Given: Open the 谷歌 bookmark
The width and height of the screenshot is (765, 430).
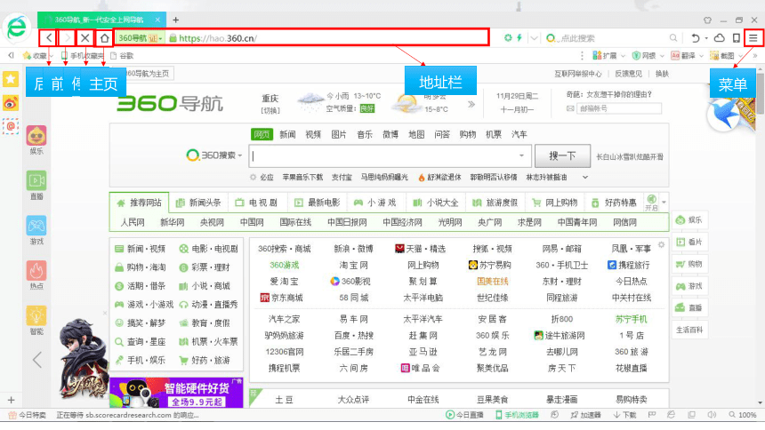Looking at the screenshot, I should click(122, 56).
